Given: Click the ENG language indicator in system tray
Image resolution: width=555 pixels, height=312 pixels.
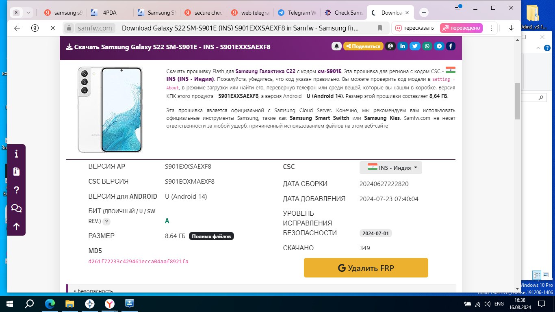Looking at the screenshot, I should pyautogui.click(x=499, y=303).
